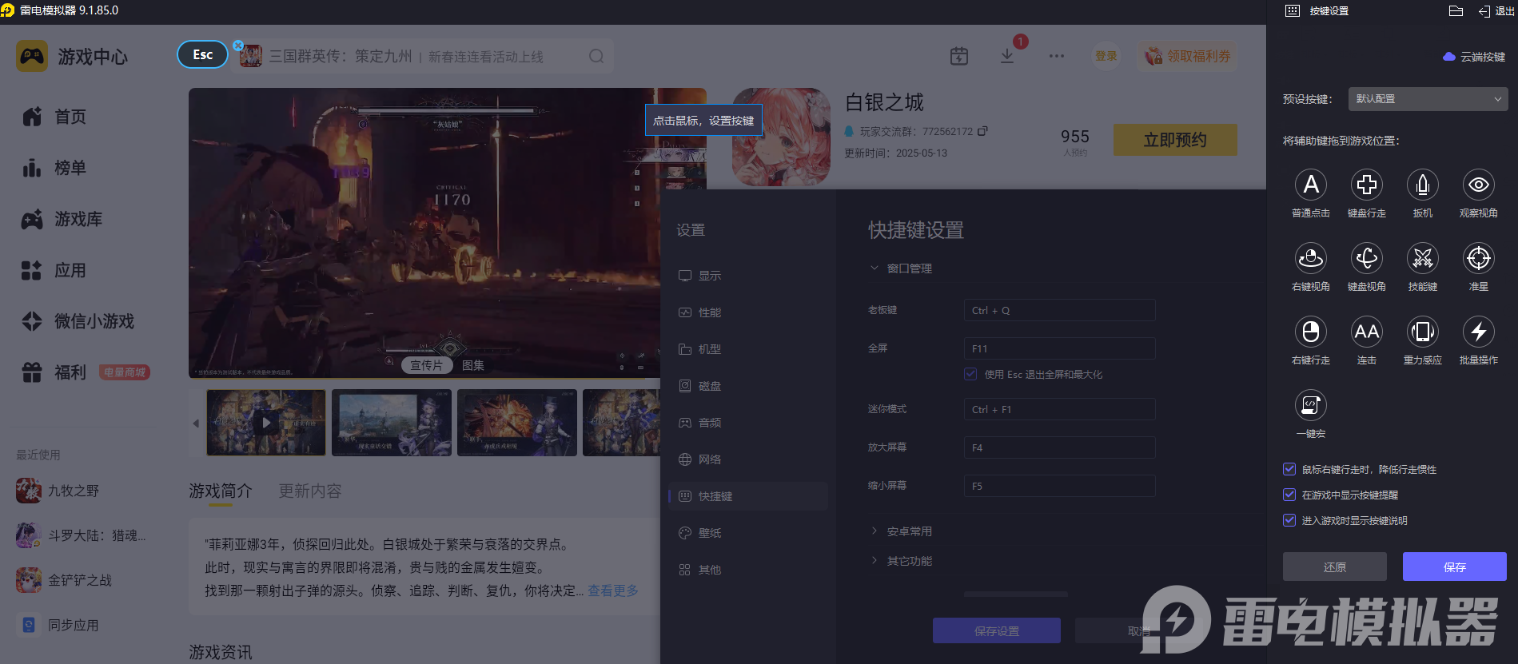Toggle 进入游戏时显示按键说明 checkbox

click(1289, 520)
